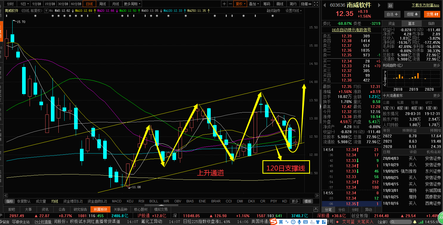Click the 筹码 chip distribution button

tap(267, 4)
